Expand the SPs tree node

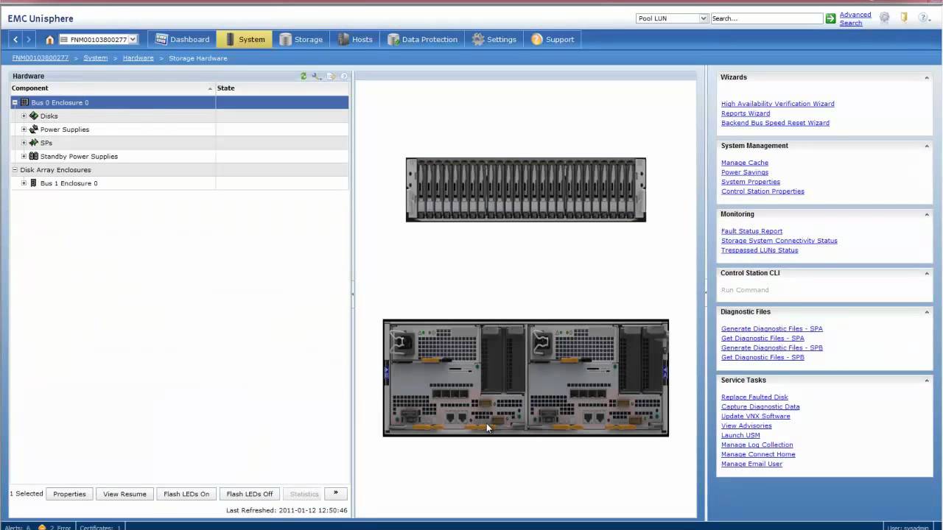point(24,143)
